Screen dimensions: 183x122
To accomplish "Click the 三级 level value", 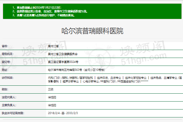I will click(x=51, y=89).
